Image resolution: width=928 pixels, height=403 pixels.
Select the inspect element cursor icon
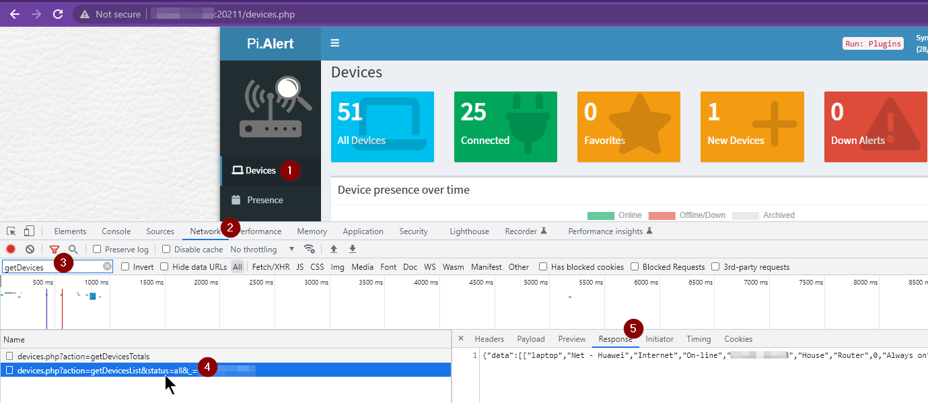click(11, 231)
